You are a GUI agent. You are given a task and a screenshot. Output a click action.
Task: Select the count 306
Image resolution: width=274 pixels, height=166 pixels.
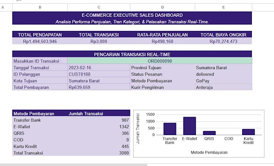(125, 133)
